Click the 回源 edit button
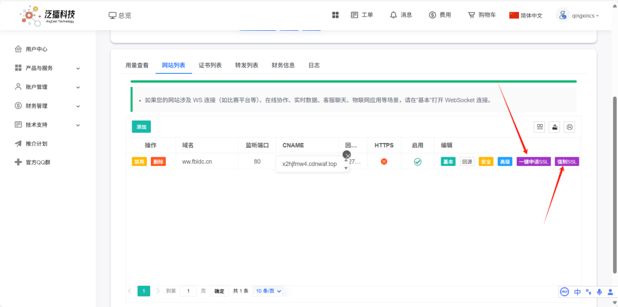The image size is (618, 307). [x=467, y=162]
